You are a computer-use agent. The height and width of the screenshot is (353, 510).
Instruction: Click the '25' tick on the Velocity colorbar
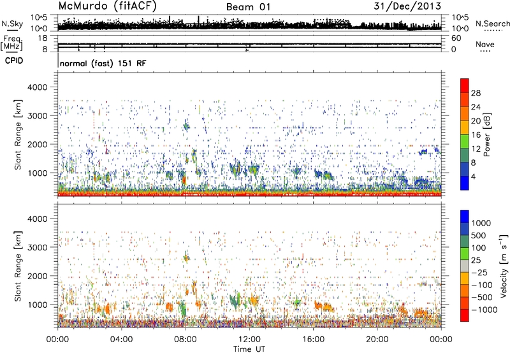tap(476, 261)
